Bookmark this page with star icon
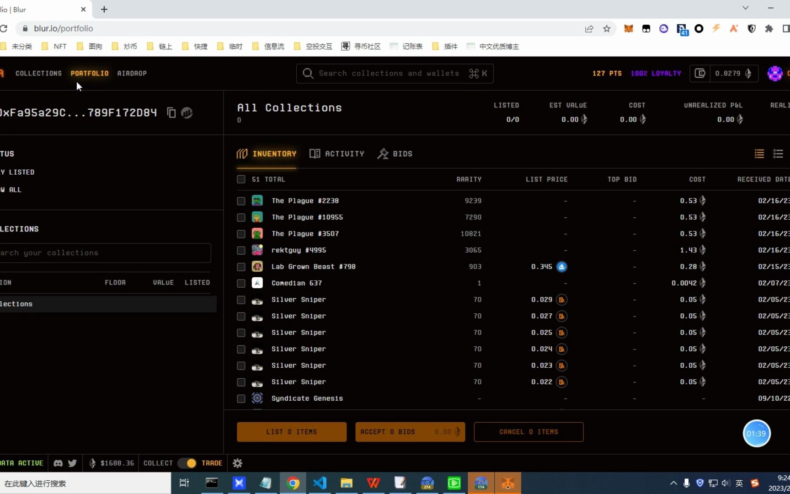Image resolution: width=790 pixels, height=494 pixels. click(607, 28)
